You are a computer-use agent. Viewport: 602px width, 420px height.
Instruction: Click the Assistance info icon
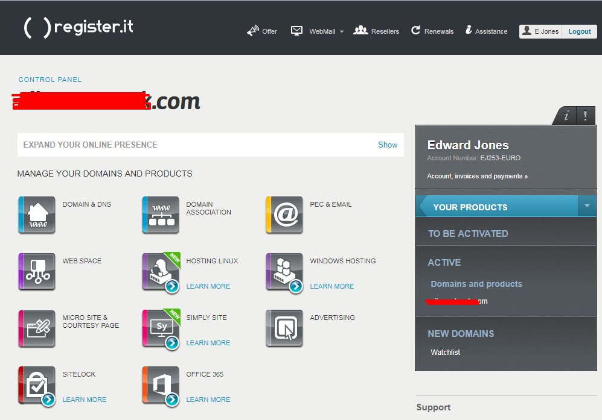[x=469, y=30]
